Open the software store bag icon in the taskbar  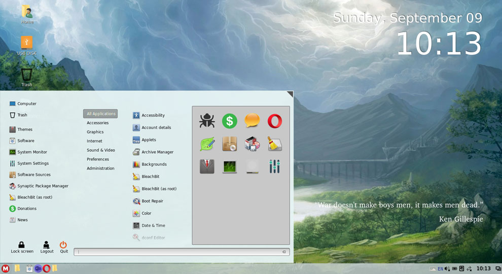click(x=29, y=268)
